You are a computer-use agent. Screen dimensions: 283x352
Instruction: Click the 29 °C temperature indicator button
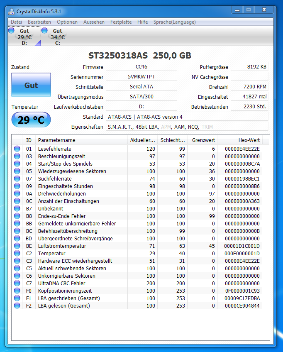point(31,120)
